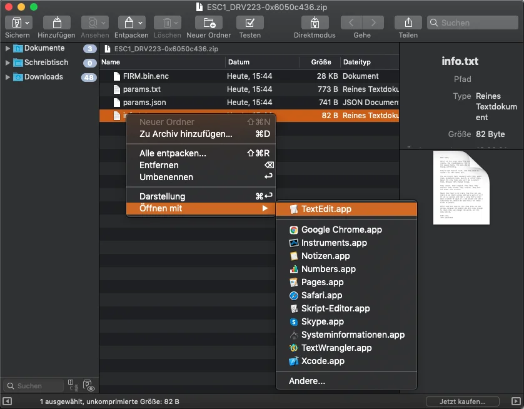524x409 pixels.
Task: Open with Google Chrome.app
Action: tap(341, 230)
